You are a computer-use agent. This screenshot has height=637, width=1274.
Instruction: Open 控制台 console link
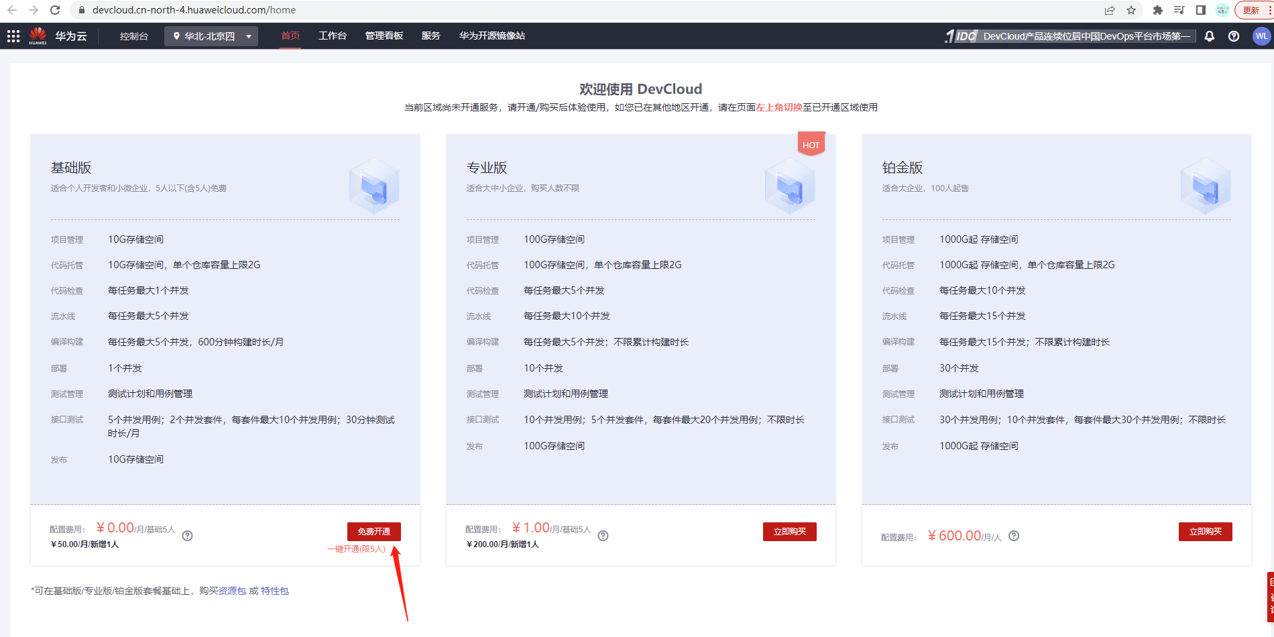tap(134, 36)
